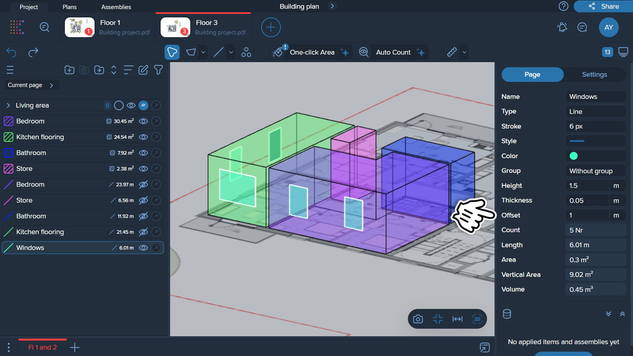Switch to Floor 1 plan tab
633x356 pixels.
107,27
